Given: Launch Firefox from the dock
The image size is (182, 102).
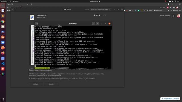Looking at the screenshot, I should pos(3,53).
